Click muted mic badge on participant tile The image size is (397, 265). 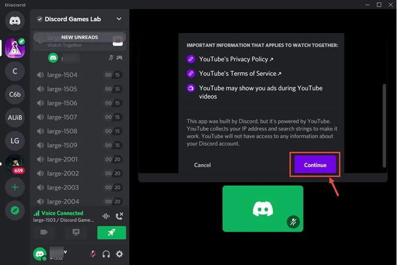[x=293, y=222]
